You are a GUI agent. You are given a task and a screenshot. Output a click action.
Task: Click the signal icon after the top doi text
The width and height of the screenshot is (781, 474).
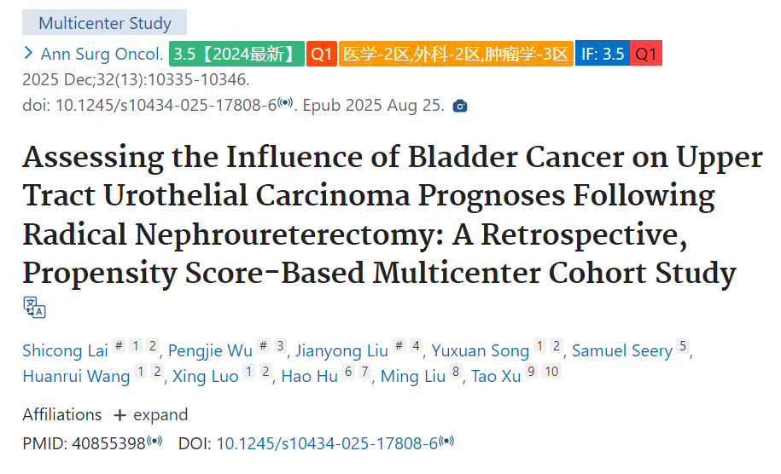point(285,102)
